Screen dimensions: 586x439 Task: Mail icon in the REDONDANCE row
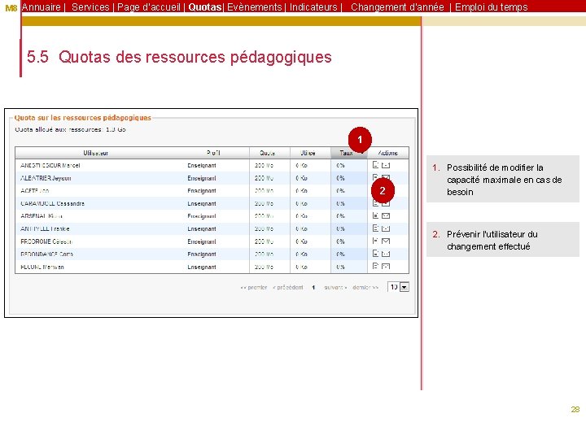386,254
